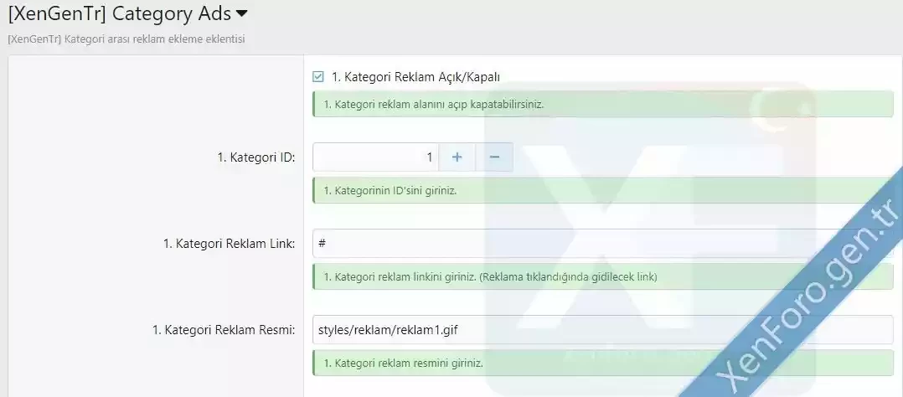Toggle the 1. Kategori Reklam Açık/Kapalı checkbox
Image resolution: width=903 pixels, height=397 pixels.
point(318,76)
